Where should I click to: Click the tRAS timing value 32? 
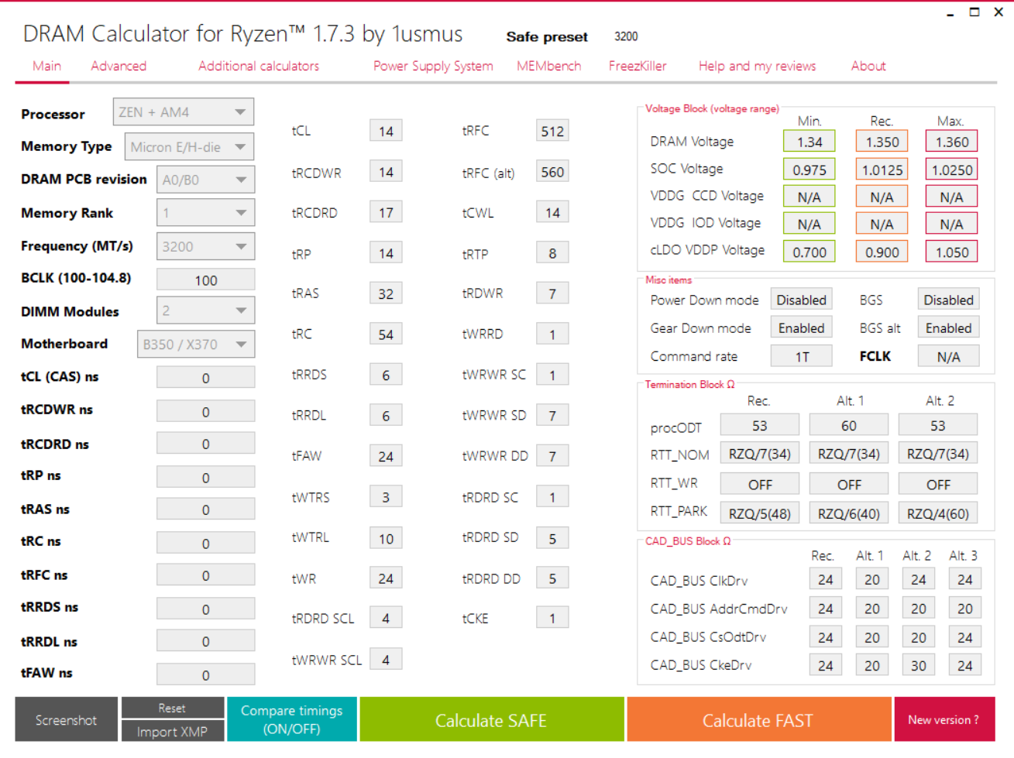[386, 293]
